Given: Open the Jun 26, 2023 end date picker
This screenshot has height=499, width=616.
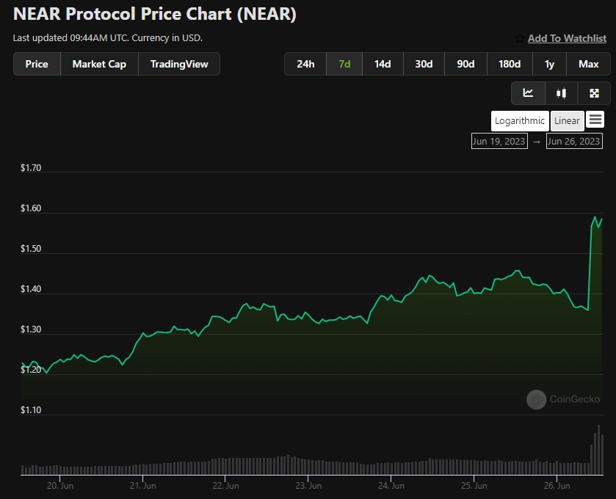Looking at the screenshot, I should [574, 142].
